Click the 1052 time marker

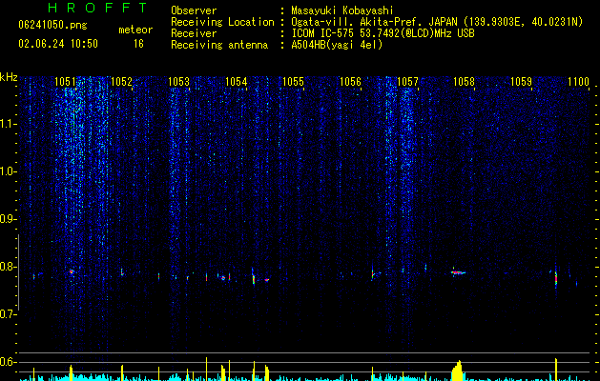pos(121,82)
